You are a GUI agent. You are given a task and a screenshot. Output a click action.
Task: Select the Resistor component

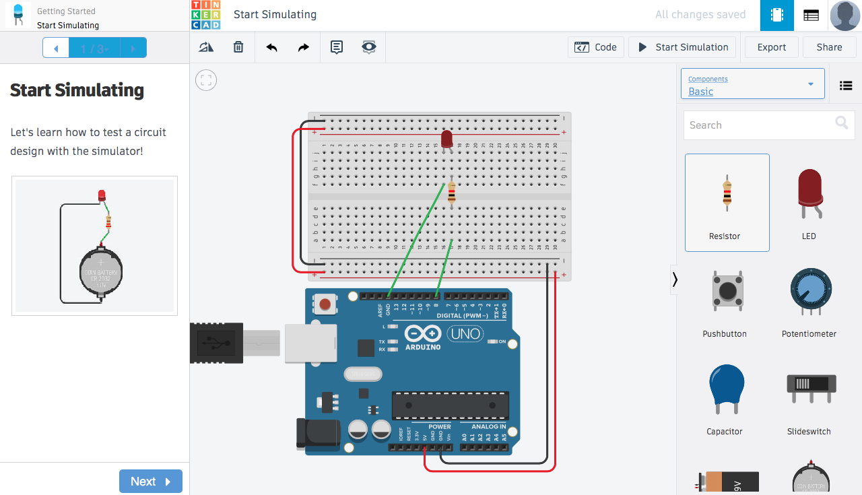point(727,203)
